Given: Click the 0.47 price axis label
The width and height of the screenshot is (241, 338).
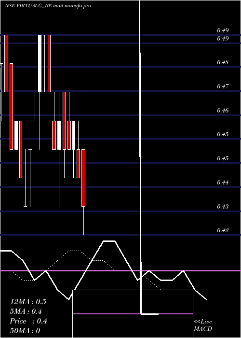Looking at the screenshot, I should (x=223, y=86).
